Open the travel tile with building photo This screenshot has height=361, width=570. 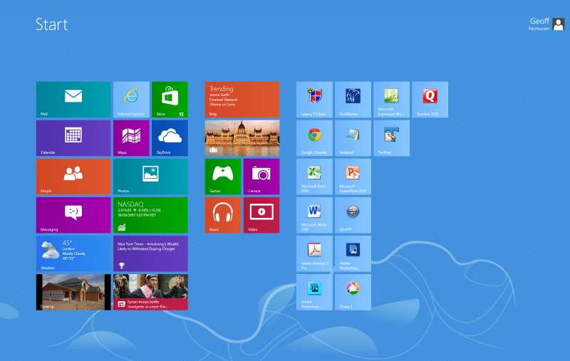point(242,138)
